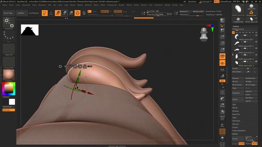This screenshot has height=147, width=262.
Task: Click the orange Alternate button
Action: tap(9, 110)
